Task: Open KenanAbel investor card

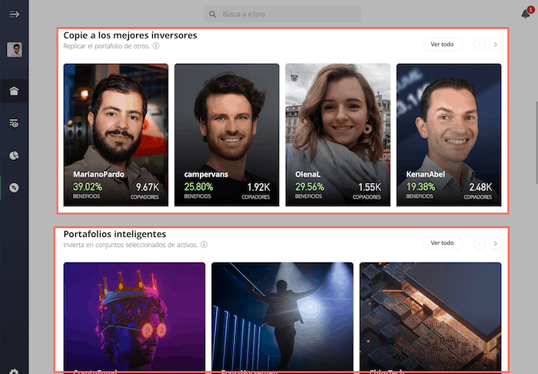Action: 449,135
